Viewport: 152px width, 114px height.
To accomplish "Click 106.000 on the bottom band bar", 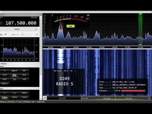I will point(106,98).
